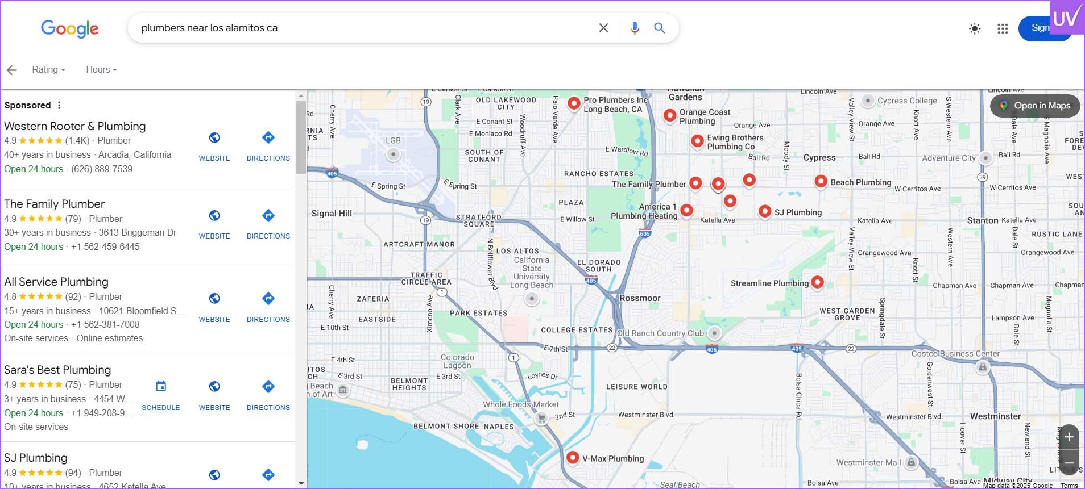Viewport: 1085px width, 489px height.
Task: Get directions to All Service Plumbing
Action: [268, 299]
